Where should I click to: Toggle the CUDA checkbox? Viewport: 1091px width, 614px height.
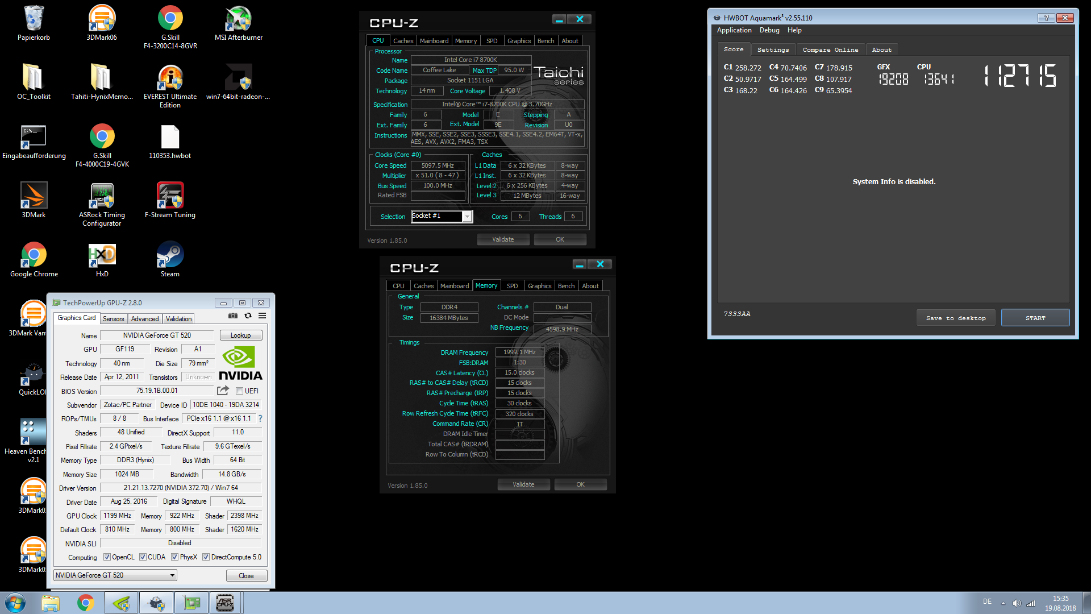[143, 557]
